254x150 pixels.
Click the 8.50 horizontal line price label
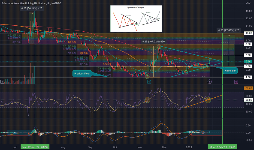click(248, 44)
